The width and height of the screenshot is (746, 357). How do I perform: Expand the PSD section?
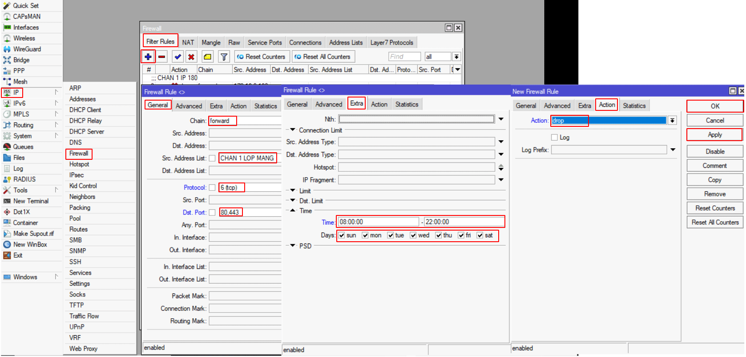[x=293, y=246]
